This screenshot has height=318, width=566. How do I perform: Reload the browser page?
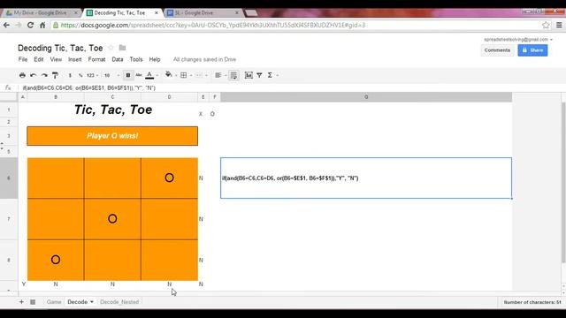click(30, 26)
